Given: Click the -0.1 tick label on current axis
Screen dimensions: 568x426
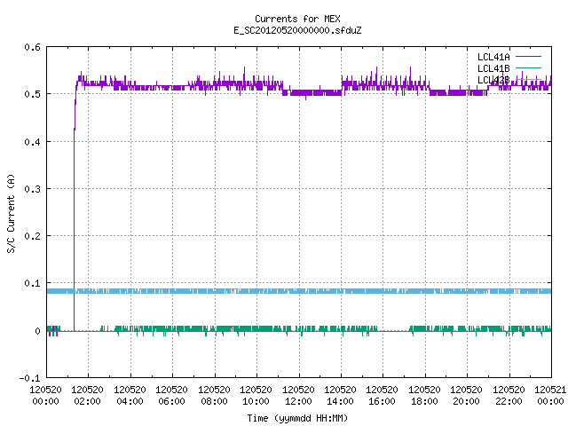Looking at the screenshot, I should click(29, 378).
